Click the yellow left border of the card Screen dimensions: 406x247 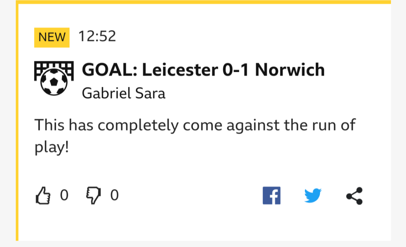(17, 122)
